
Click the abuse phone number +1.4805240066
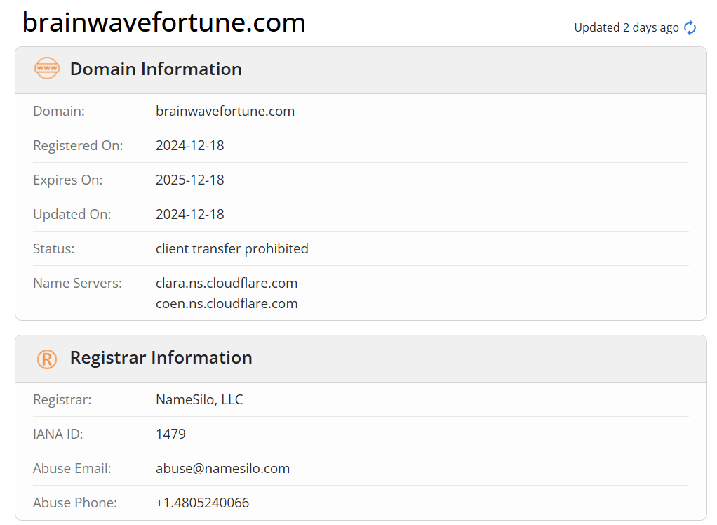tap(202, 503)
